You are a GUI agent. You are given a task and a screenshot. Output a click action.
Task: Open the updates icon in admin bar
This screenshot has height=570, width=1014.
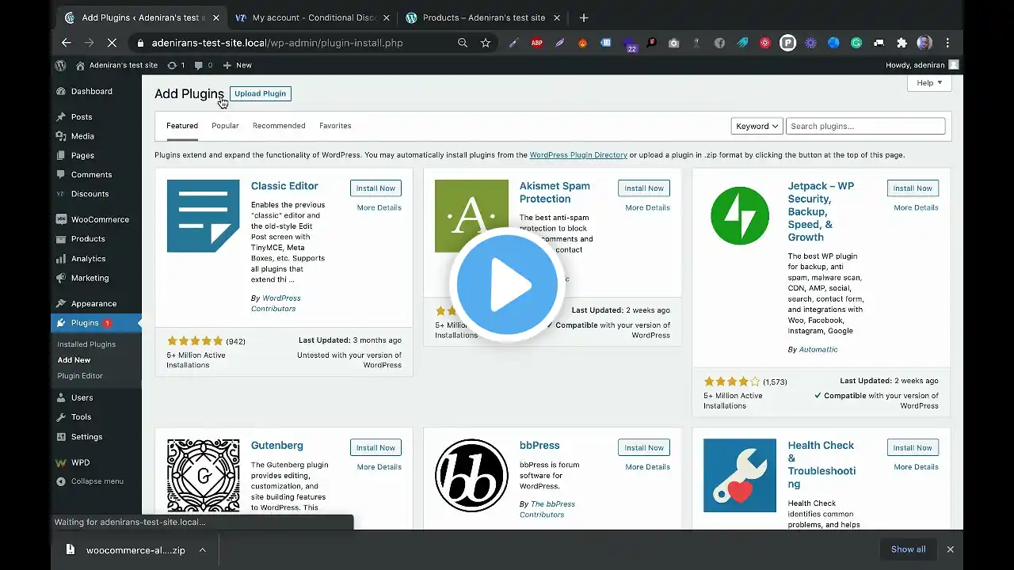tap(176, 65)
